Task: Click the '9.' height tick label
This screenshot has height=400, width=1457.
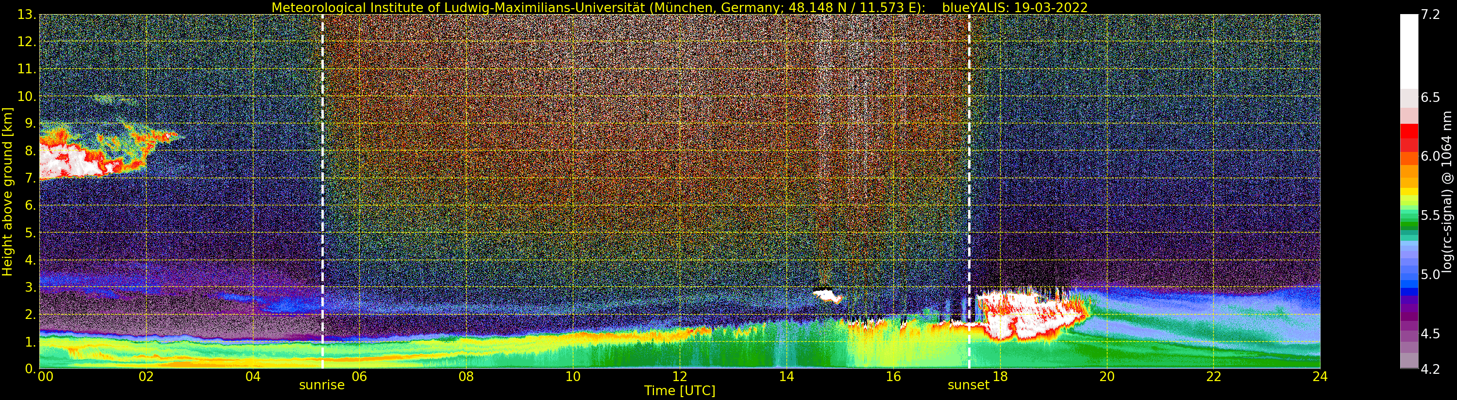Action: (x=31, y=123)
